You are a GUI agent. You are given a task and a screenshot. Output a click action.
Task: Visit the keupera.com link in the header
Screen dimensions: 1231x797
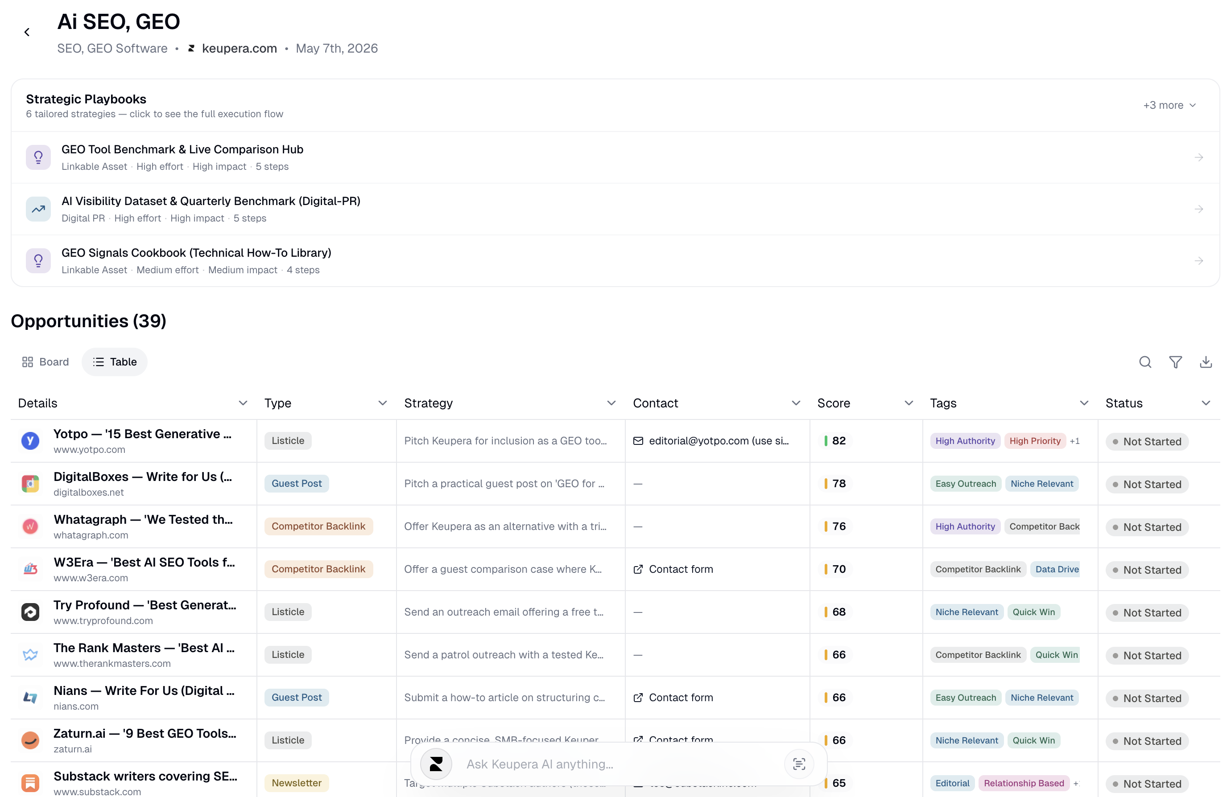pos(240,48)
